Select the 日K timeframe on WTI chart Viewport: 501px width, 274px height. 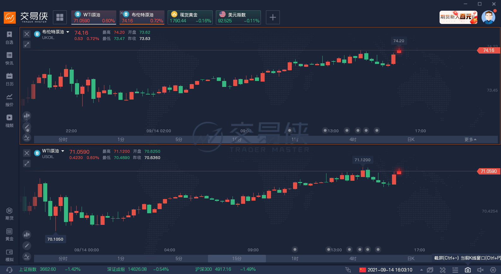tap(411, 259)
